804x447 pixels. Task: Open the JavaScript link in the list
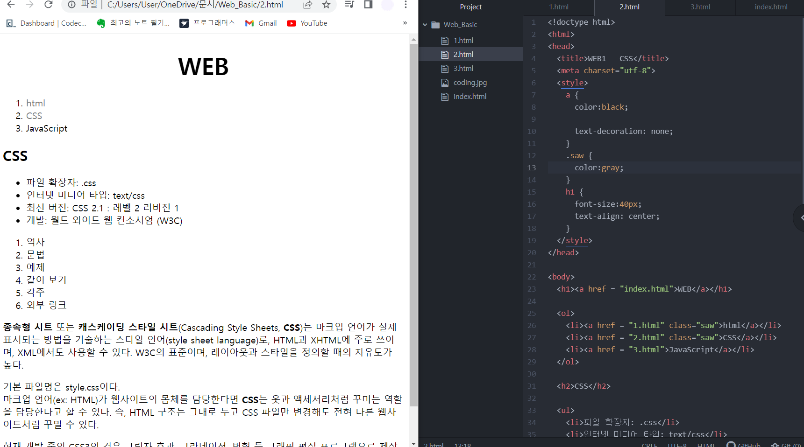(47, 128)
